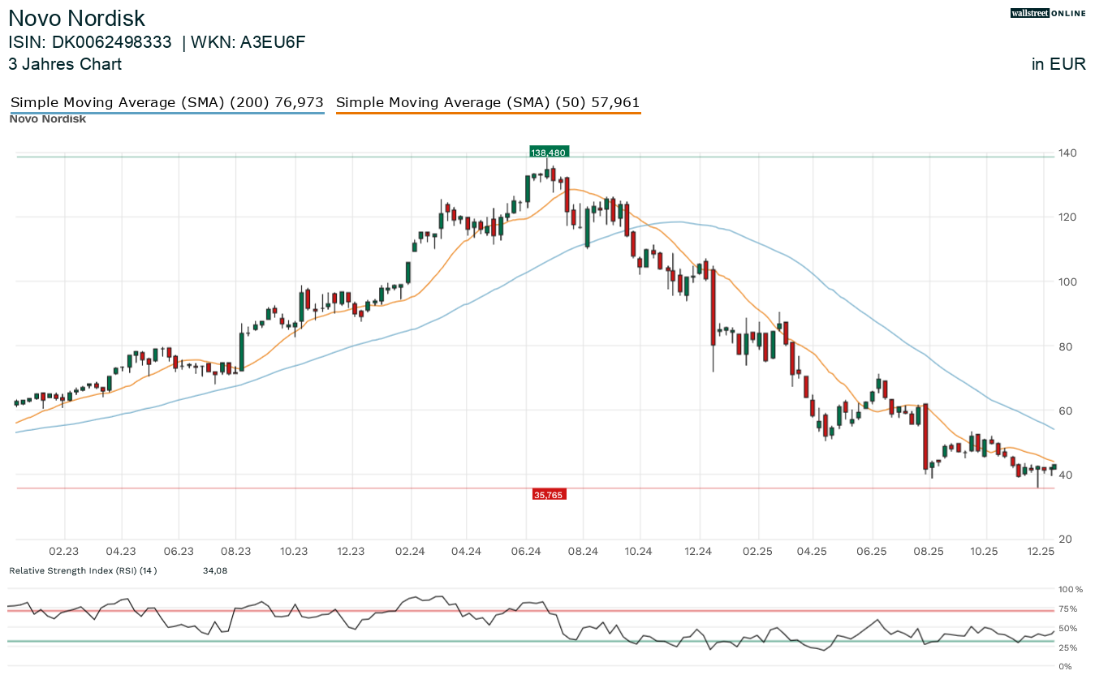Toggle the SMA (200) legend entry
The width and height of the screenshot is (1095, 688).
tap(166, 103)
